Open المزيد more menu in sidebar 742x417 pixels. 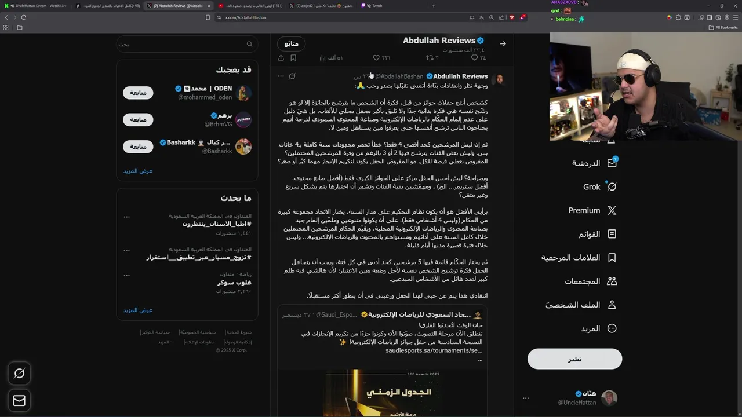599,328
